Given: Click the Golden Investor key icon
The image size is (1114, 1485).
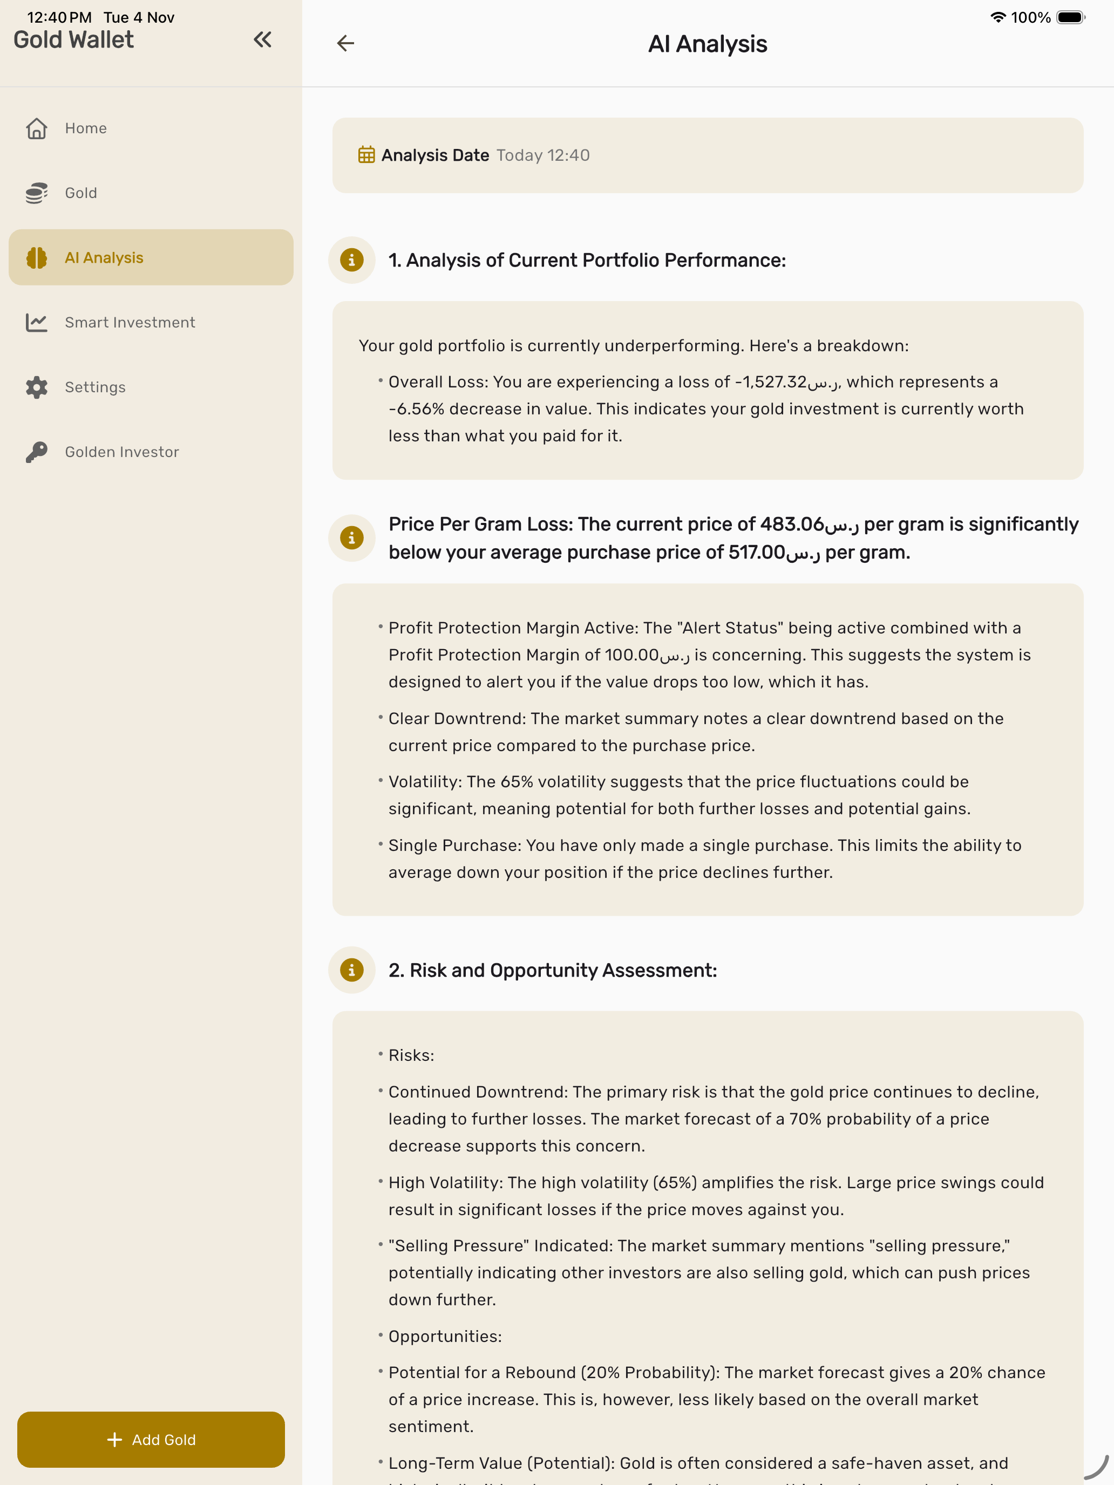Looking at the screenshot, I should [36, 452].
